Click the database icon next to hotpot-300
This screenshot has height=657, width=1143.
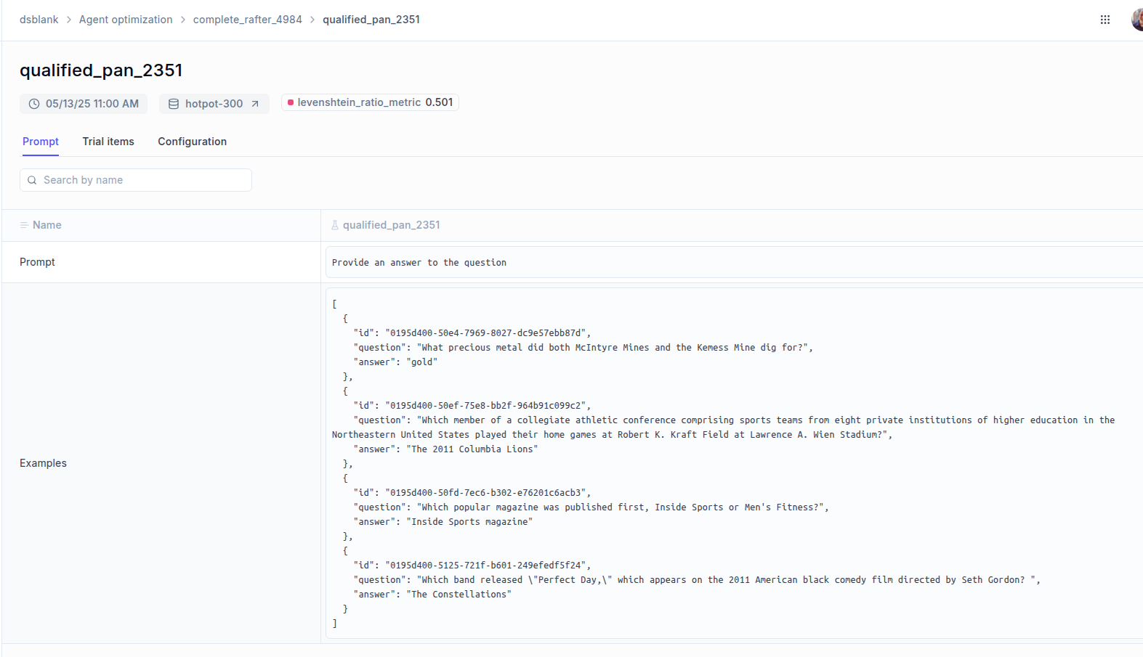(x=174, y=104)
